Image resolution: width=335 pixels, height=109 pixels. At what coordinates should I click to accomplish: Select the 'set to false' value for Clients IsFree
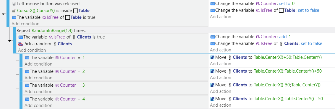click(311, 43)
